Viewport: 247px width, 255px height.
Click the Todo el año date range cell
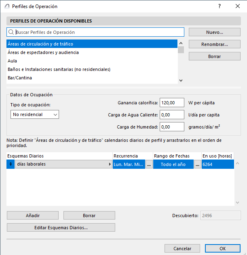tap(173, 164)
